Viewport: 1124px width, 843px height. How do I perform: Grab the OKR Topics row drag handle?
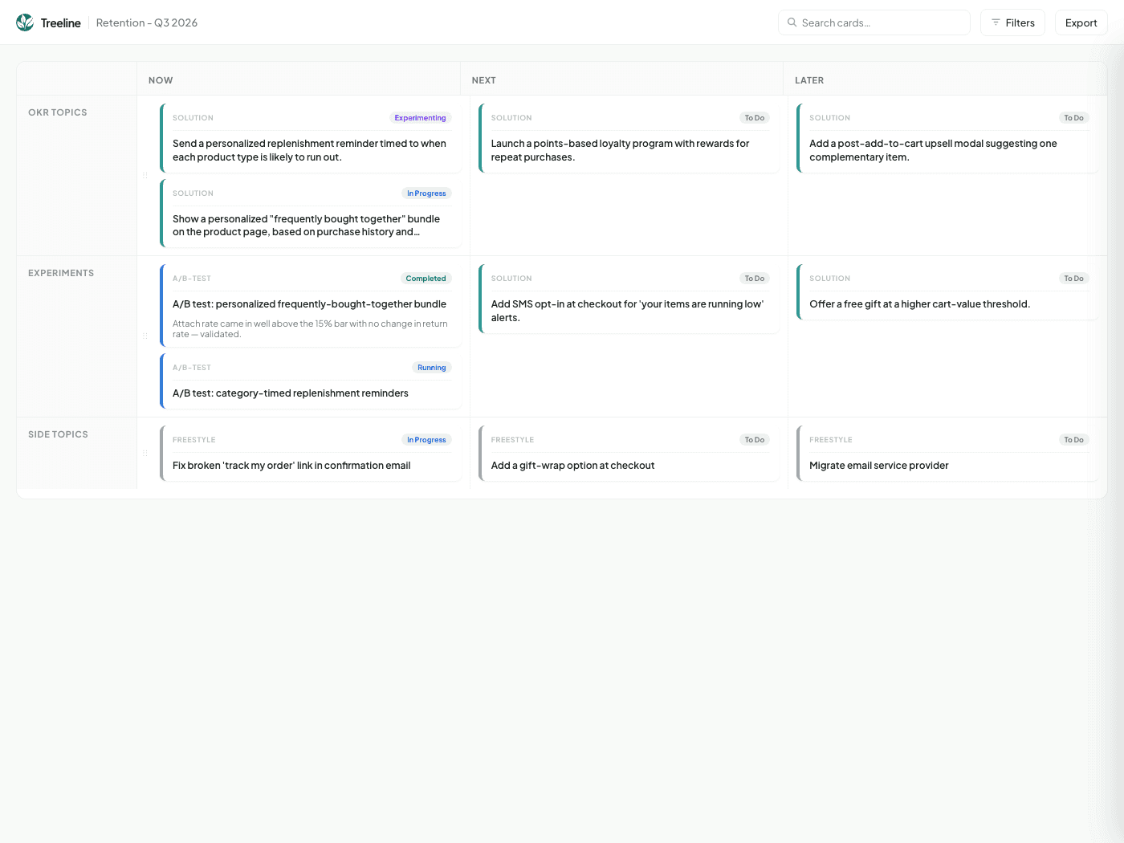point(145,175)
